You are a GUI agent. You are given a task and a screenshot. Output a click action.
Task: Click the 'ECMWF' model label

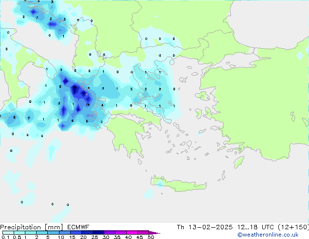click(x=78, y=227)
